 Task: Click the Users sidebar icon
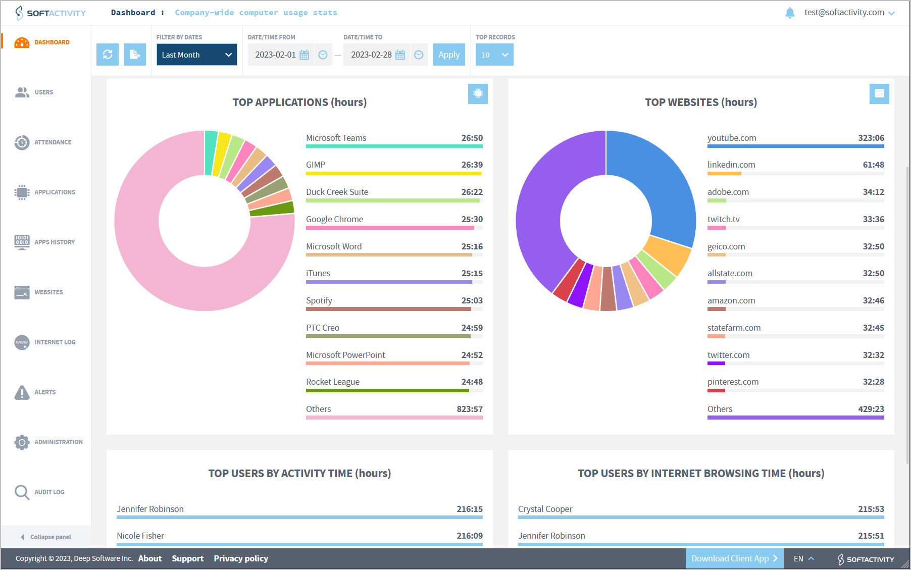click(x=22, y=92)
